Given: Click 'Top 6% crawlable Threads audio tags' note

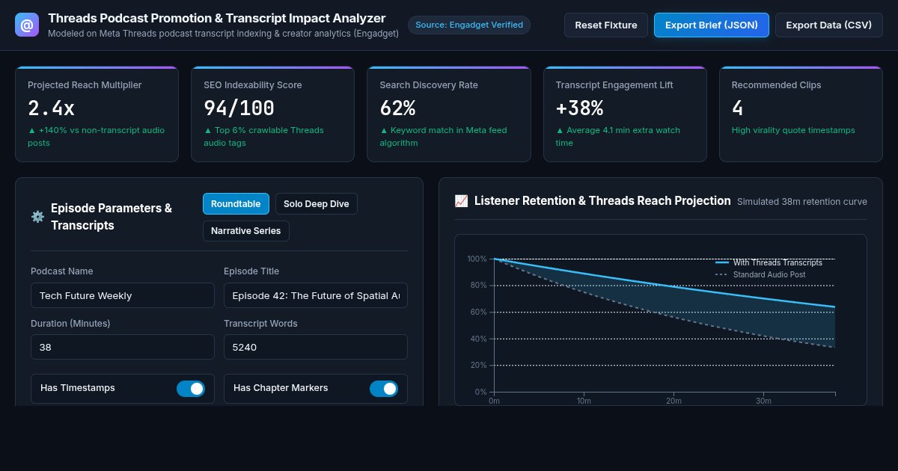Looking at the screenshot, I should tap(264, 136).
